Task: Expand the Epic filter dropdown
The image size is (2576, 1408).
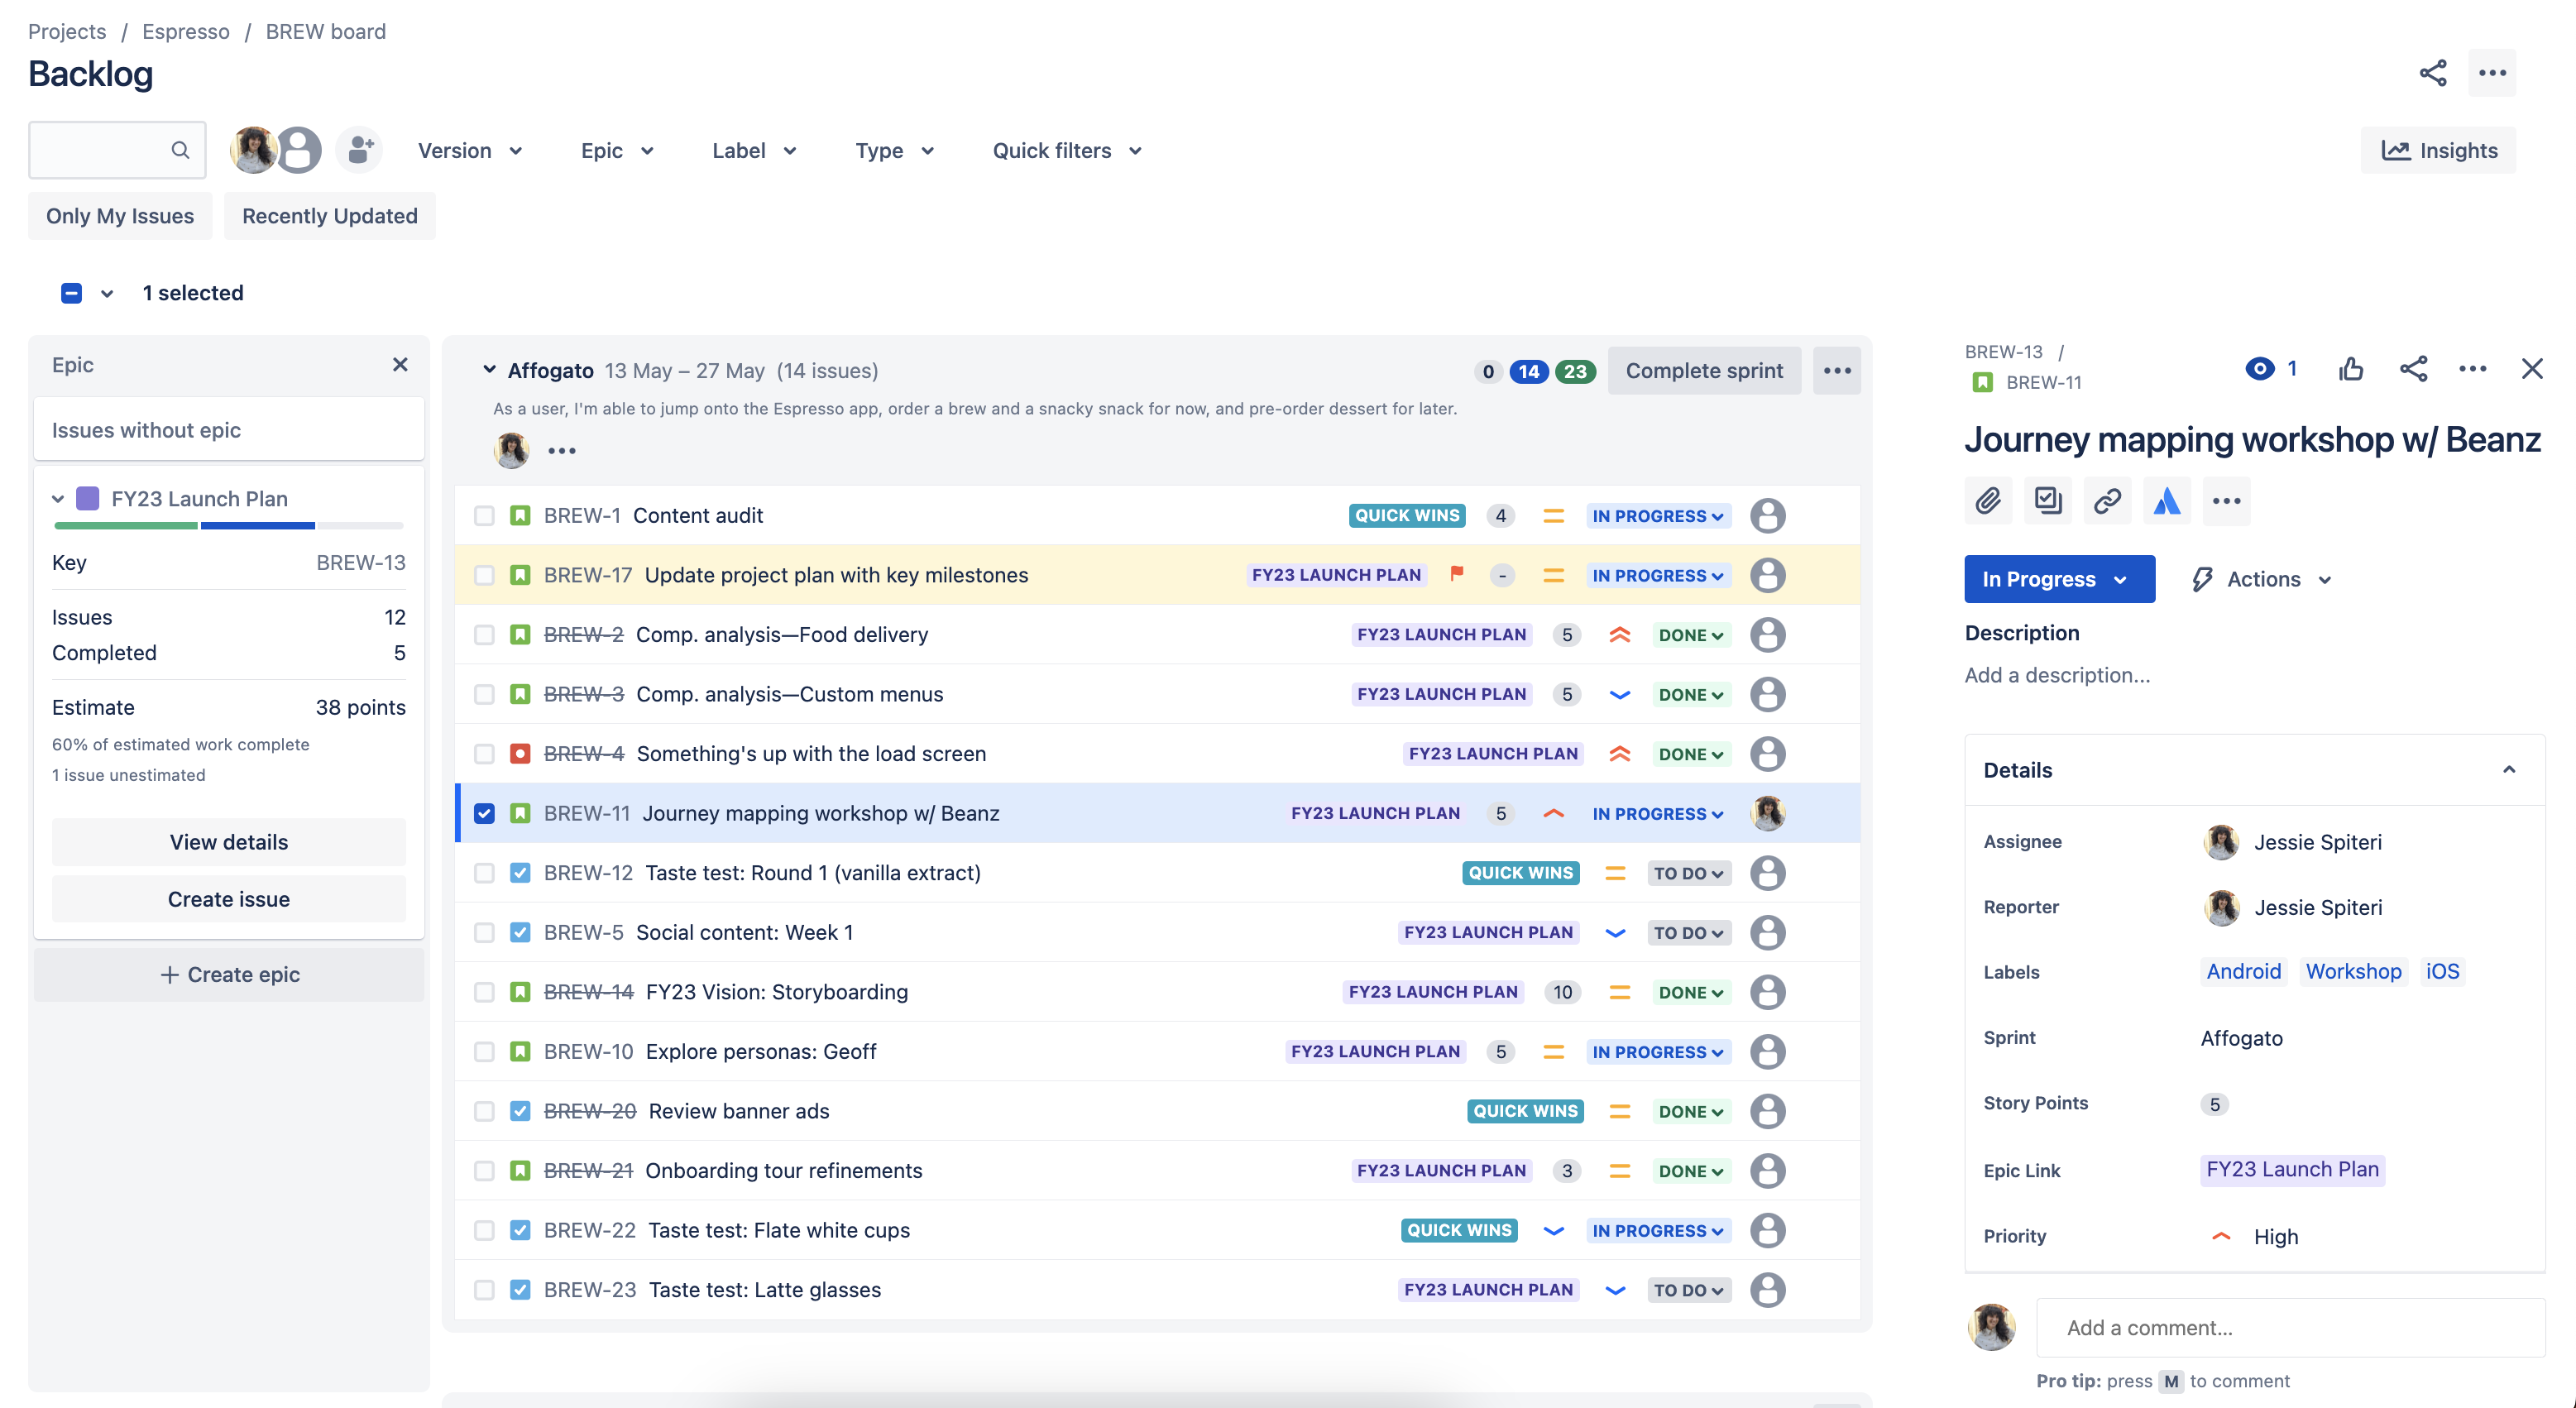Action: pos(617,151)
